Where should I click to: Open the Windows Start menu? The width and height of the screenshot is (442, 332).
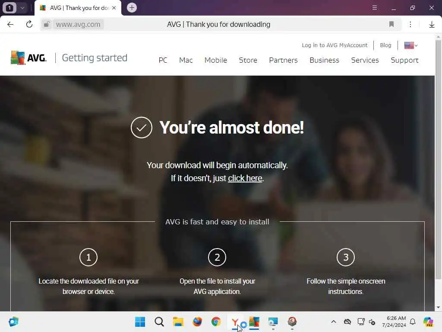(140, 322)
